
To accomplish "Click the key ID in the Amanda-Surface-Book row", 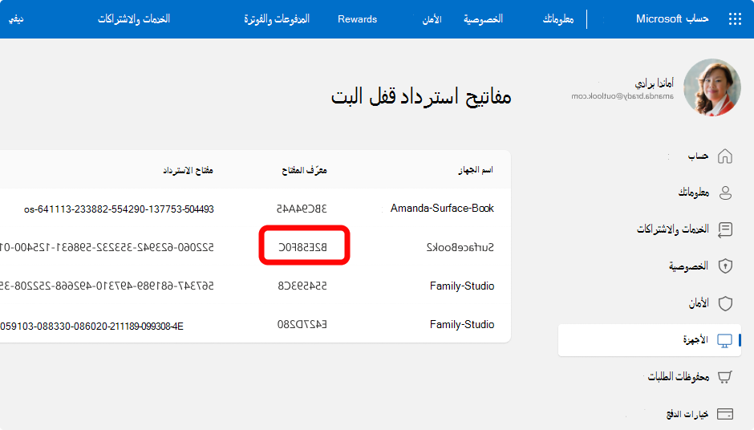I will (302, 209).
